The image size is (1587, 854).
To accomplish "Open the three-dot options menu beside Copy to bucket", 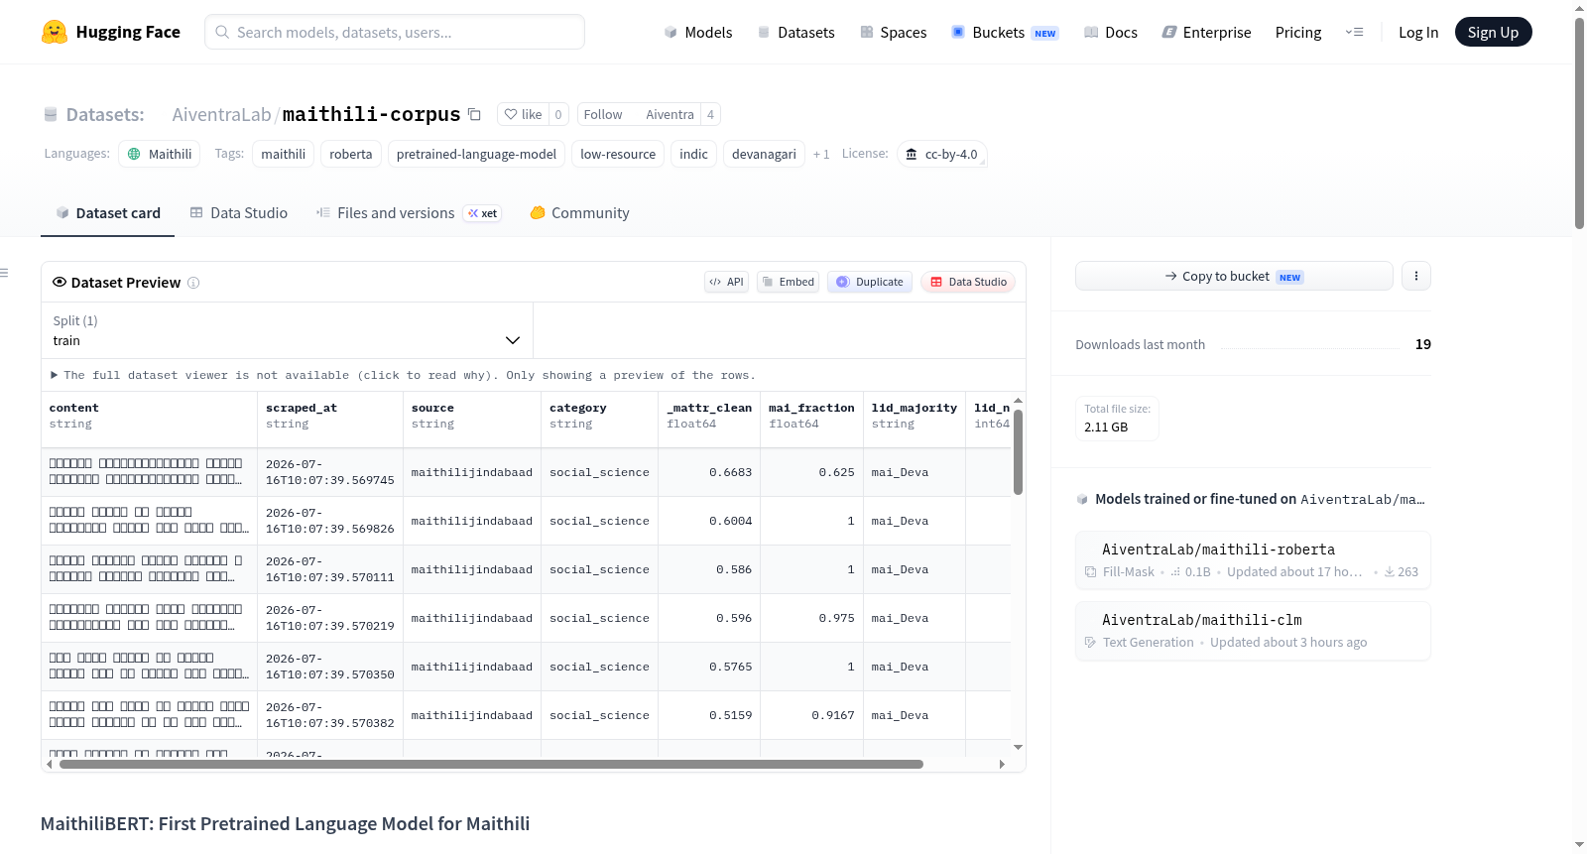I will click(x=1416, y=276).
